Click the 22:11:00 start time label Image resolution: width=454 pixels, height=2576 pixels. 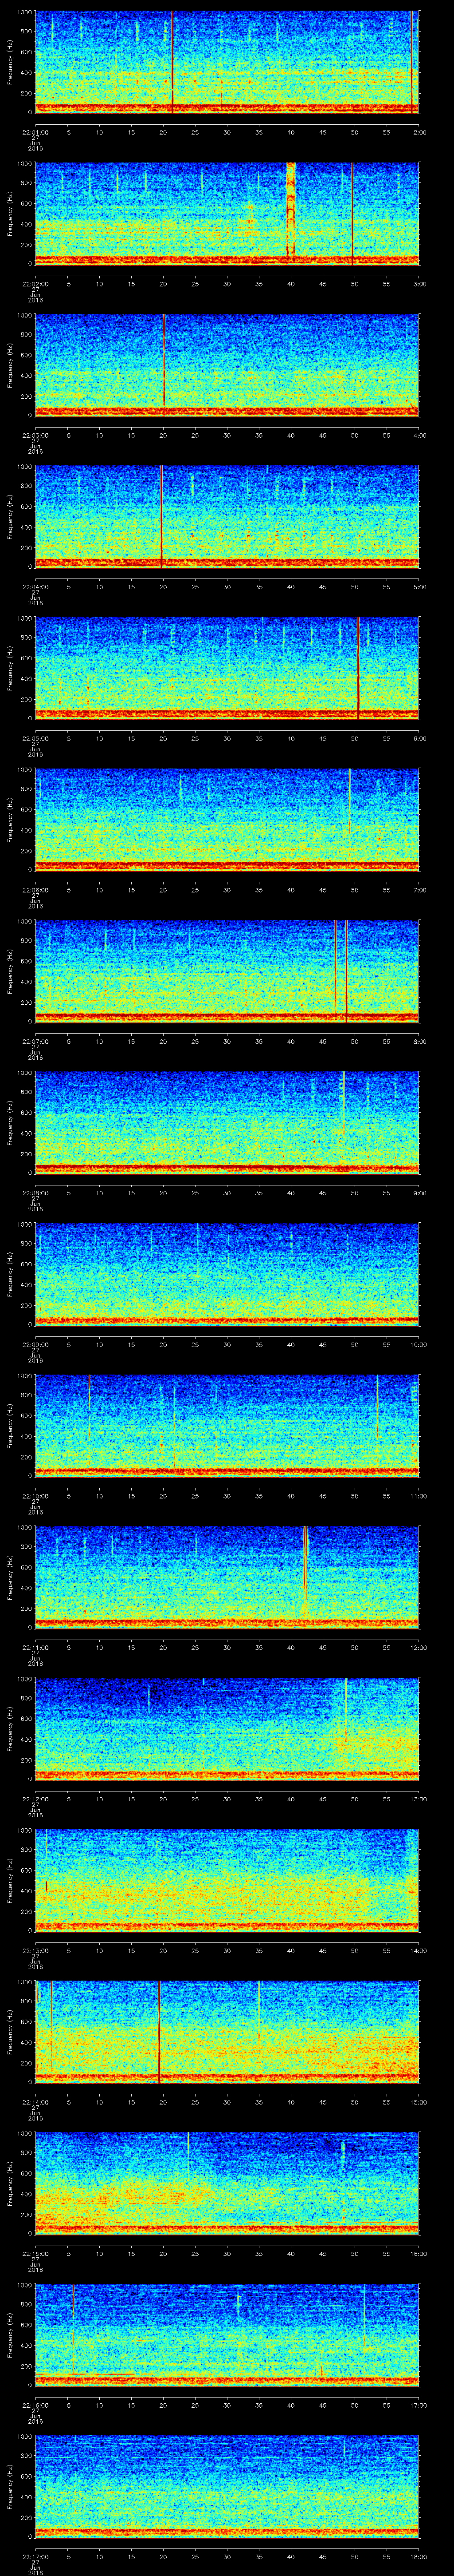tap(35, 1647)
